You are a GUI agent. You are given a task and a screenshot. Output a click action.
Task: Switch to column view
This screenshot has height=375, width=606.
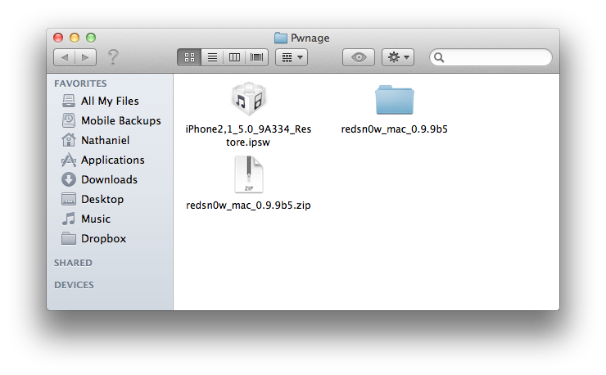pyautogui.click(x=235, y=57)
